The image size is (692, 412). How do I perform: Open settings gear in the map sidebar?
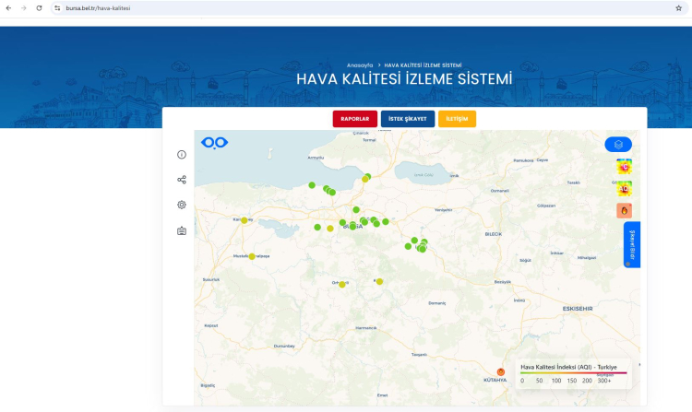tap(182, 205)
